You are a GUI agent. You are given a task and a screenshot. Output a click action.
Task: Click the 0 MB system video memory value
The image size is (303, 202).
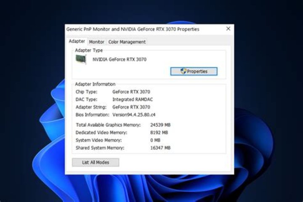click(x=155, y=140)
